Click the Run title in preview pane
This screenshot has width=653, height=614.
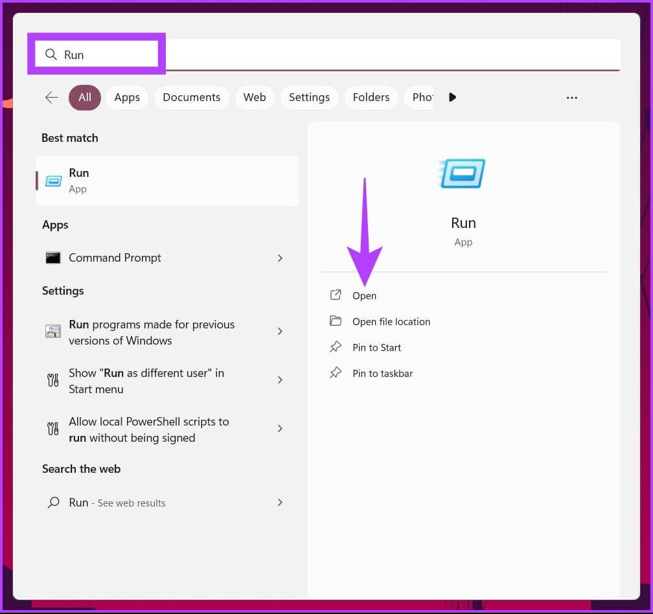click(464, 223)
